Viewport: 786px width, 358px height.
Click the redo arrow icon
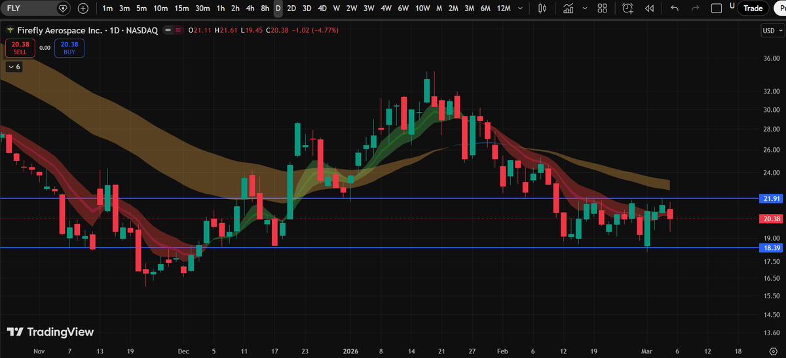click(x=696, y=9)
